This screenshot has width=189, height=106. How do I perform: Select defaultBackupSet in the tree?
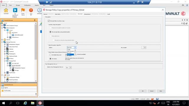(x=19, y=35)
